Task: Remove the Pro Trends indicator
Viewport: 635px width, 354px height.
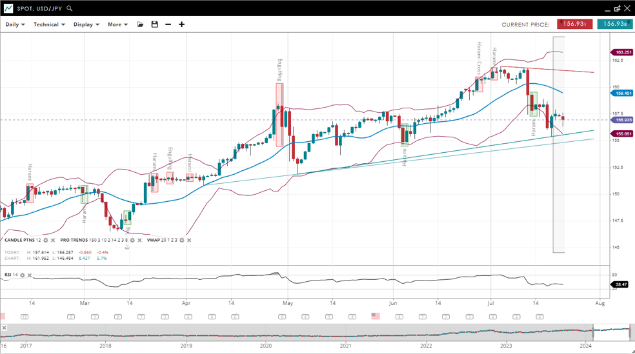Action: point(140,241)
